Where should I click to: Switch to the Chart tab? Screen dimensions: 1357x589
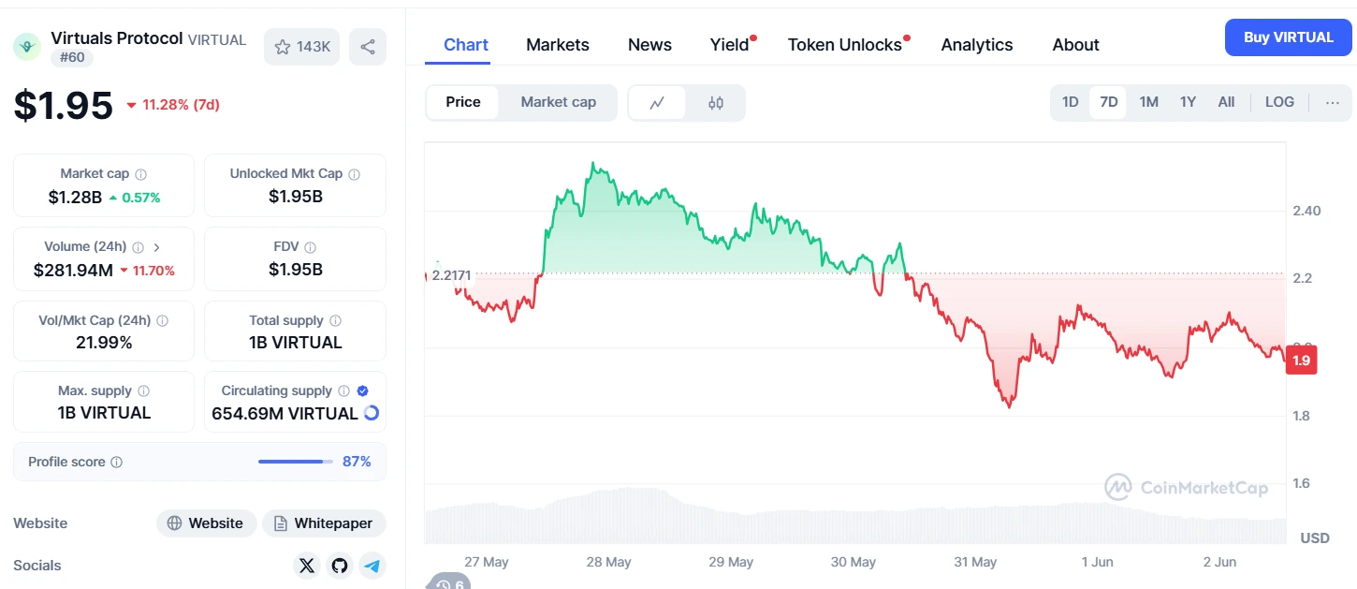(466, 45)
